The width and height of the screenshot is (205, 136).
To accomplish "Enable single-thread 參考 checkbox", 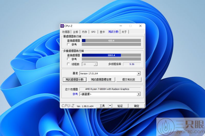I will [68, 44].
